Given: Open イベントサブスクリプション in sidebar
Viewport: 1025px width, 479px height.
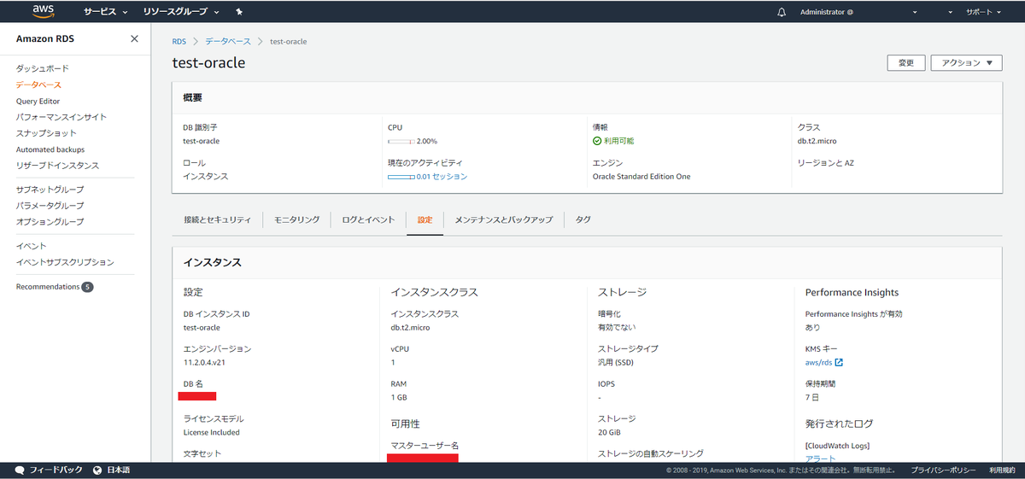Looking at the screenshot, I should coord(65,262).
